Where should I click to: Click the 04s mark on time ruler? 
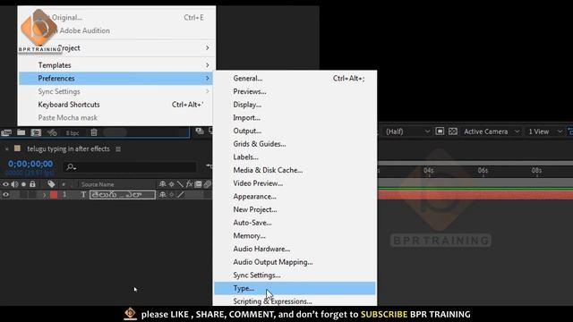coord(429,171)
